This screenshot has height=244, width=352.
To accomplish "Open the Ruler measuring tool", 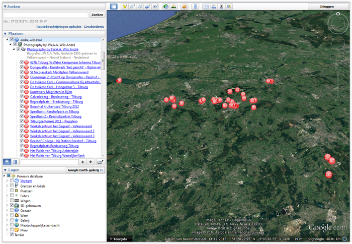I will point(195,7).
